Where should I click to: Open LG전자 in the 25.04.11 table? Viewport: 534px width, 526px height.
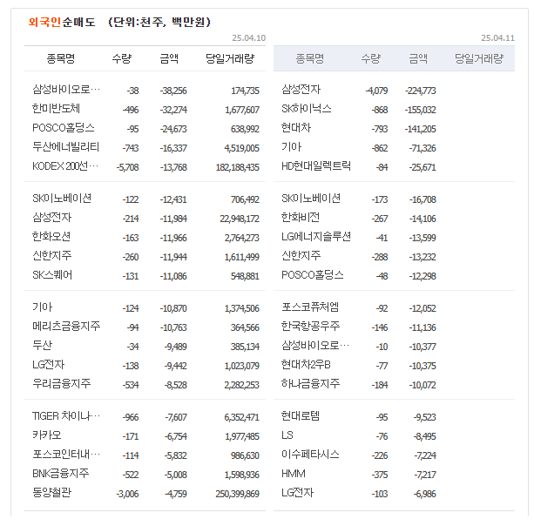tap(297, 493)
